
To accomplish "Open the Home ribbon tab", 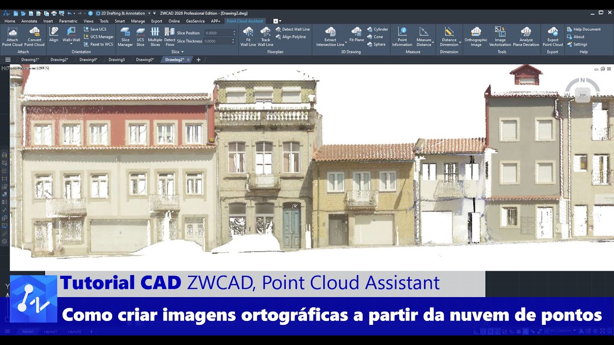I will pyautogui.click(x=10, y=21).
